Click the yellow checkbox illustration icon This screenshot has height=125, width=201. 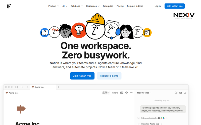pos(147,32)
